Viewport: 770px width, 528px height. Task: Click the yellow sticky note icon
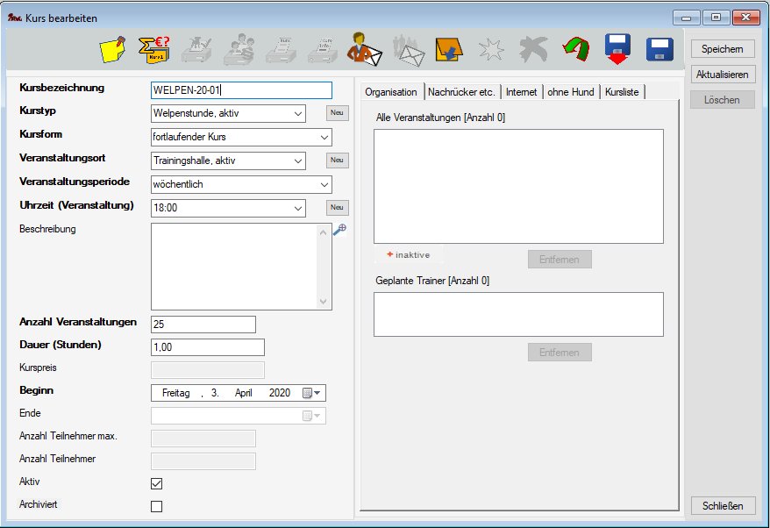(112, 50)
